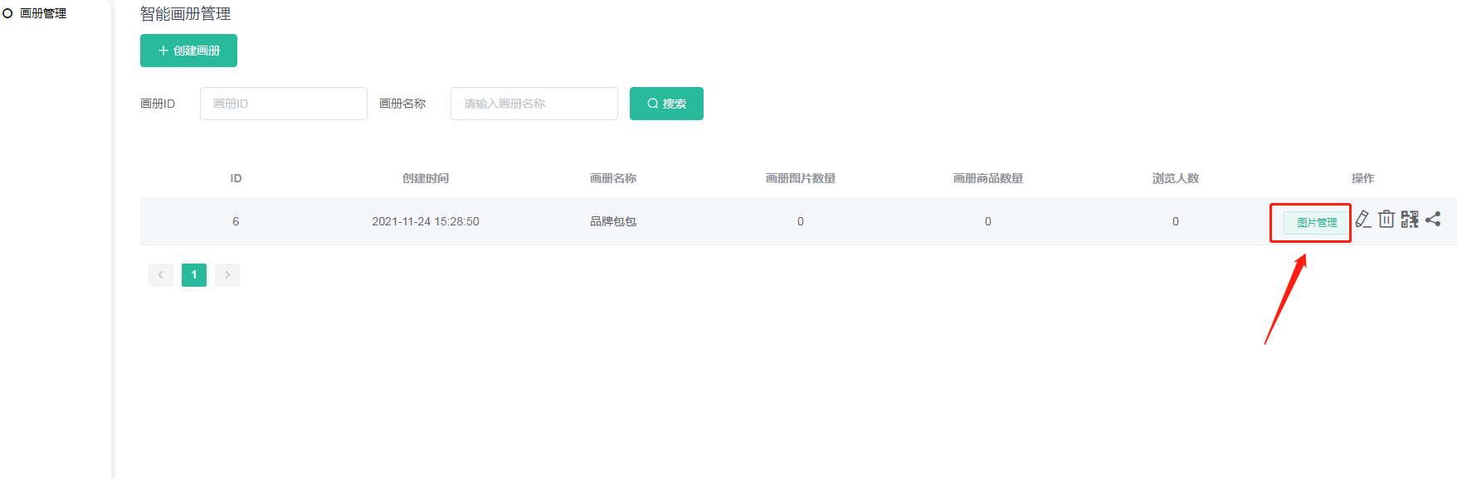Select the 品牌包包 album name cell
Image resolution: width=1457 pixels, height=479 pixels.
[613, 221]
